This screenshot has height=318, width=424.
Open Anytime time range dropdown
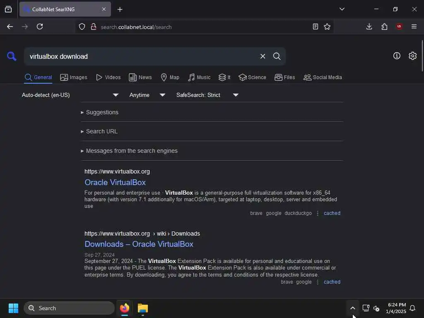[x=147, y=95]
